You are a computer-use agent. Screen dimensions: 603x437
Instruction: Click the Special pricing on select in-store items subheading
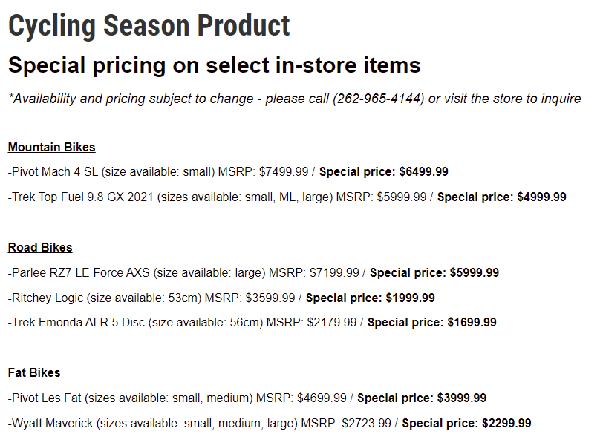(214, 65)
